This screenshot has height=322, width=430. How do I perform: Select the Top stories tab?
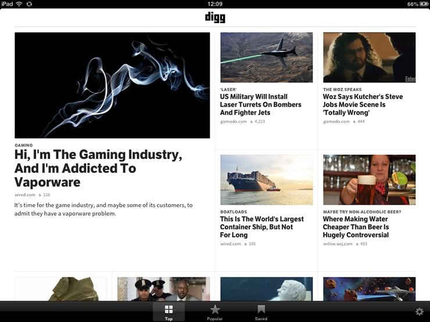coord(169,312)
